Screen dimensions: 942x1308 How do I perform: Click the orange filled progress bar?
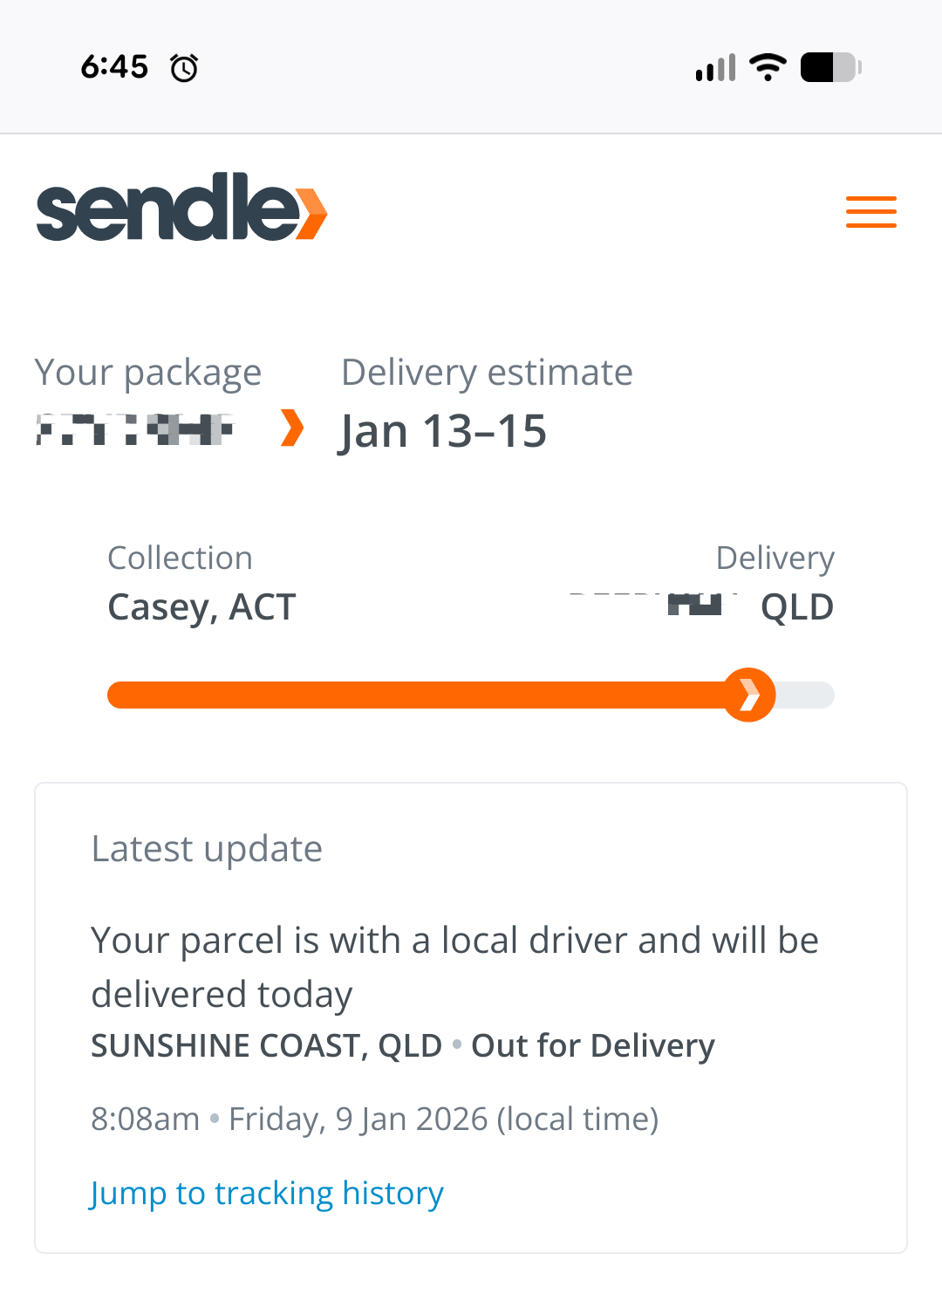419,695
